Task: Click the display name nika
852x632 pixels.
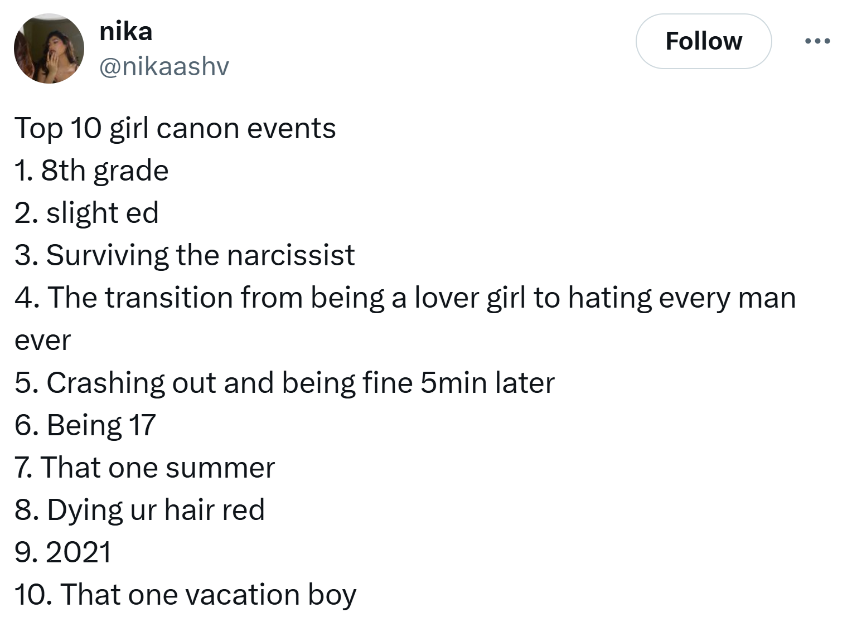Action: click(125, 31)
